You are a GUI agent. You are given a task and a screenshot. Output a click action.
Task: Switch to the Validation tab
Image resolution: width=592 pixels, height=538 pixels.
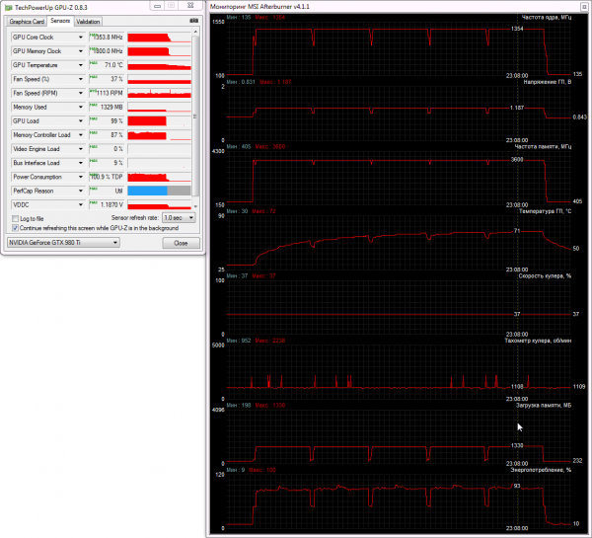[x=88, y=22]
